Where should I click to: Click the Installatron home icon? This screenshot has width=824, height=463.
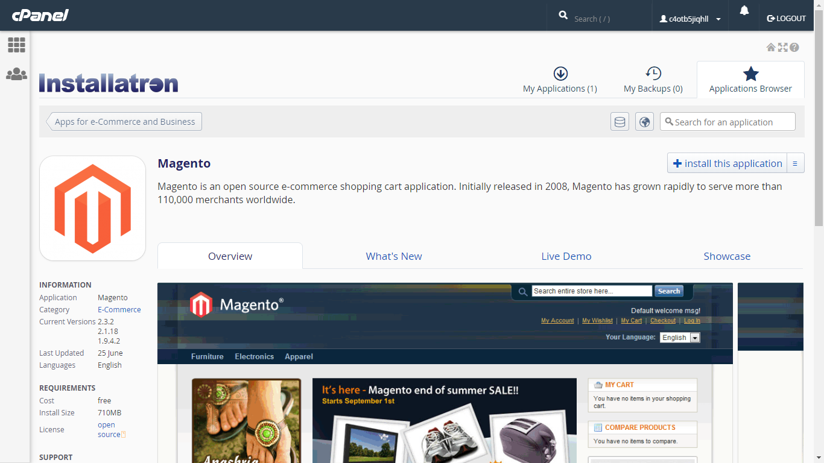(x=771, y=47)
